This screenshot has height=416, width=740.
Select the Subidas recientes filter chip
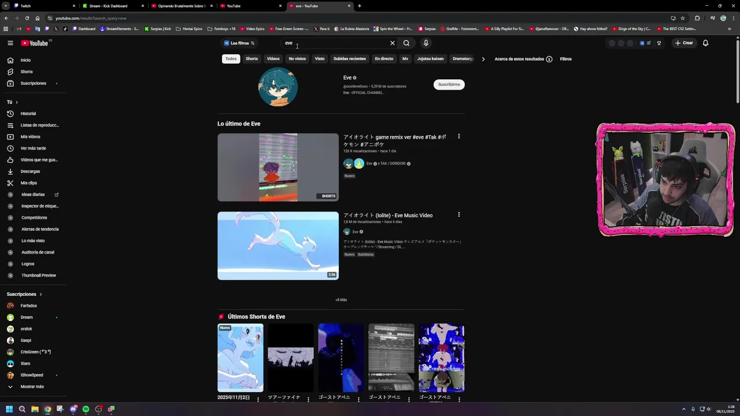click(x=350, y=59)
